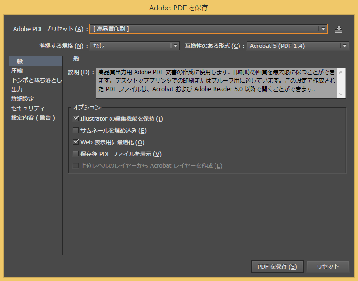
Task: Click the save preset icon beside the preset dropdown
Action: coord(338,30)
